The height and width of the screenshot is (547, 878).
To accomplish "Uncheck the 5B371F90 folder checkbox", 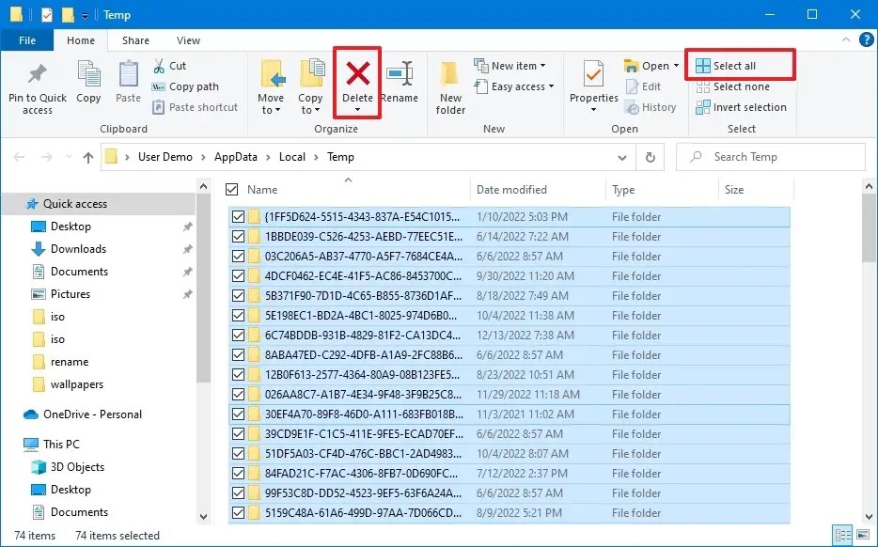I will [x=239, y=295].
